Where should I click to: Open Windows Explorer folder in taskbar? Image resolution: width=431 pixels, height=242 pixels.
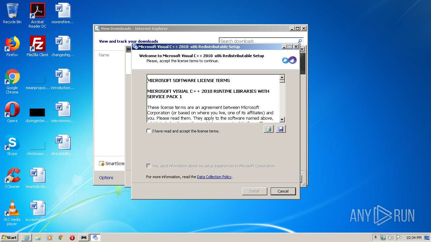38,238
